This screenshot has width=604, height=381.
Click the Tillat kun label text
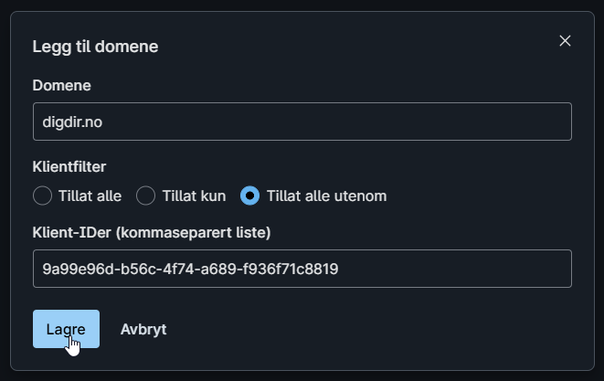click(194, 196)
